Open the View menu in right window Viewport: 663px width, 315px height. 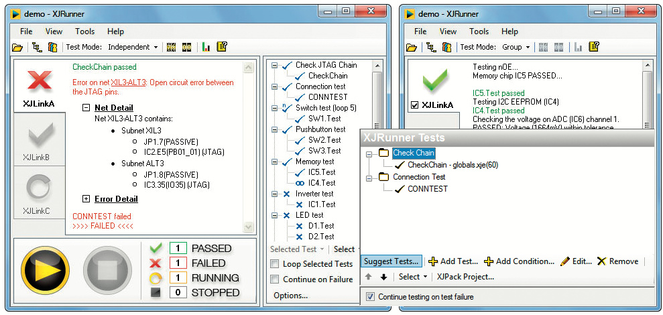[x=448, y=31]
